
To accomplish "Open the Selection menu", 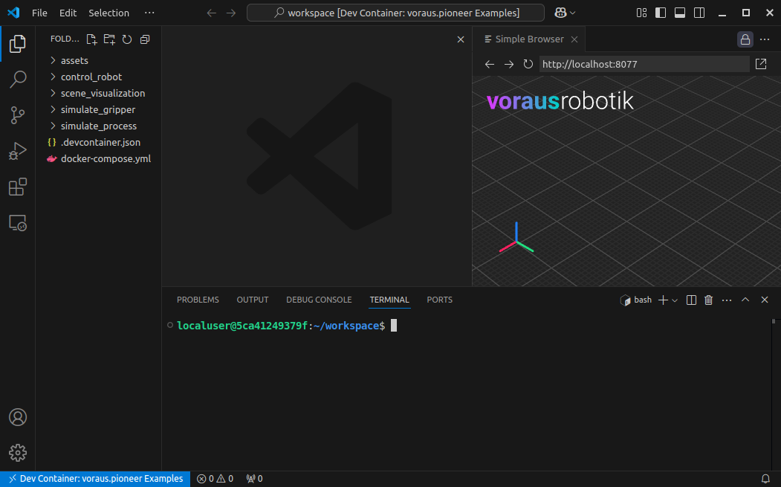I will coord(108,13).
